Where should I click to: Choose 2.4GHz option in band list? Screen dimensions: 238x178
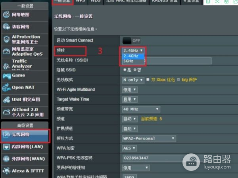coord(133,56)
